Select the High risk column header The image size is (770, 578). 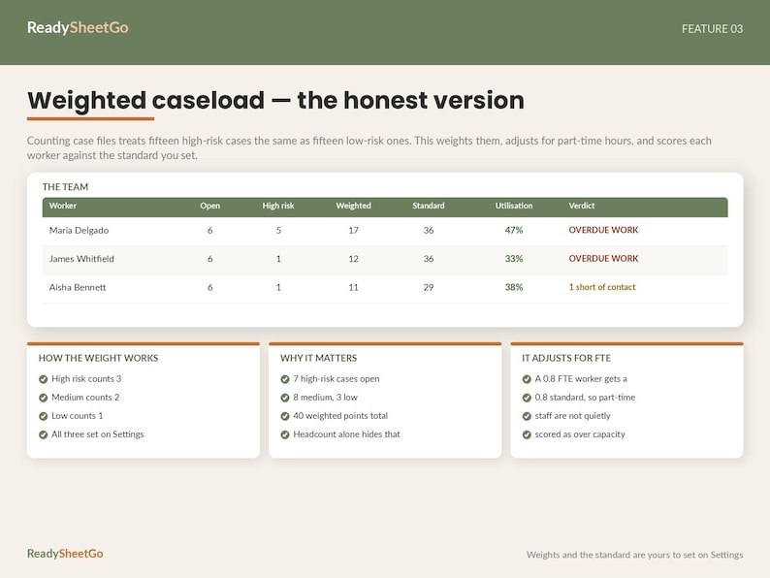[x=278, y=206]
